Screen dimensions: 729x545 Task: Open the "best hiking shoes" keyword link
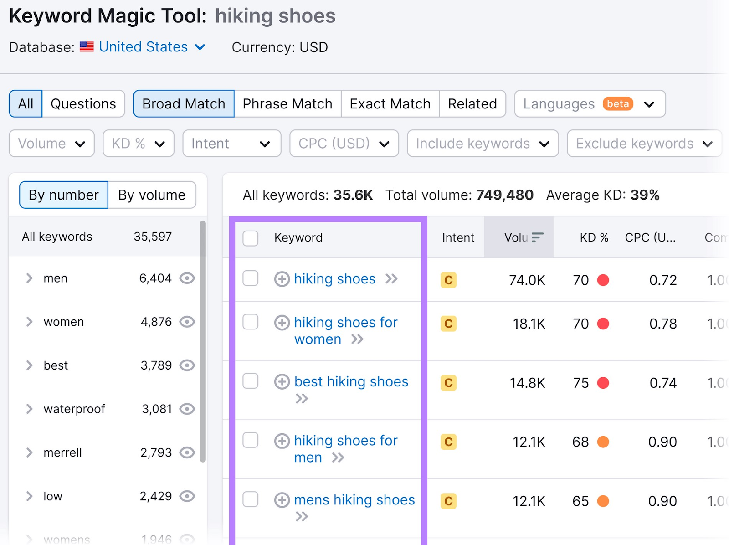click(351, 382)
